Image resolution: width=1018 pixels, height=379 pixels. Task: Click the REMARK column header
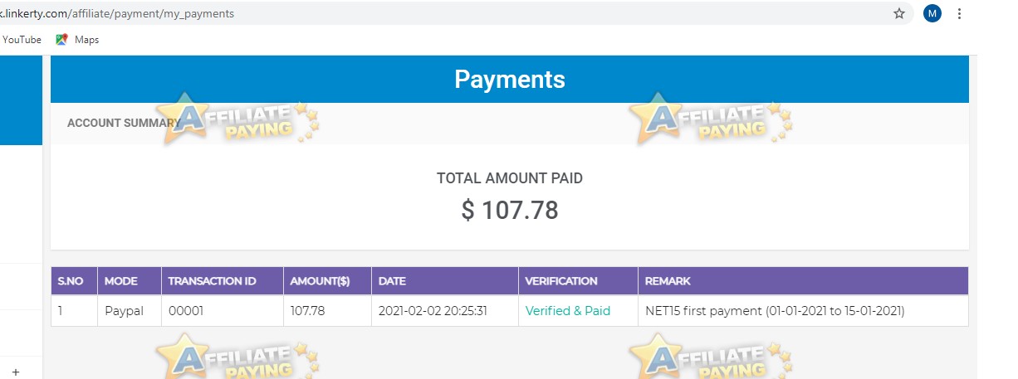(803, 281)
